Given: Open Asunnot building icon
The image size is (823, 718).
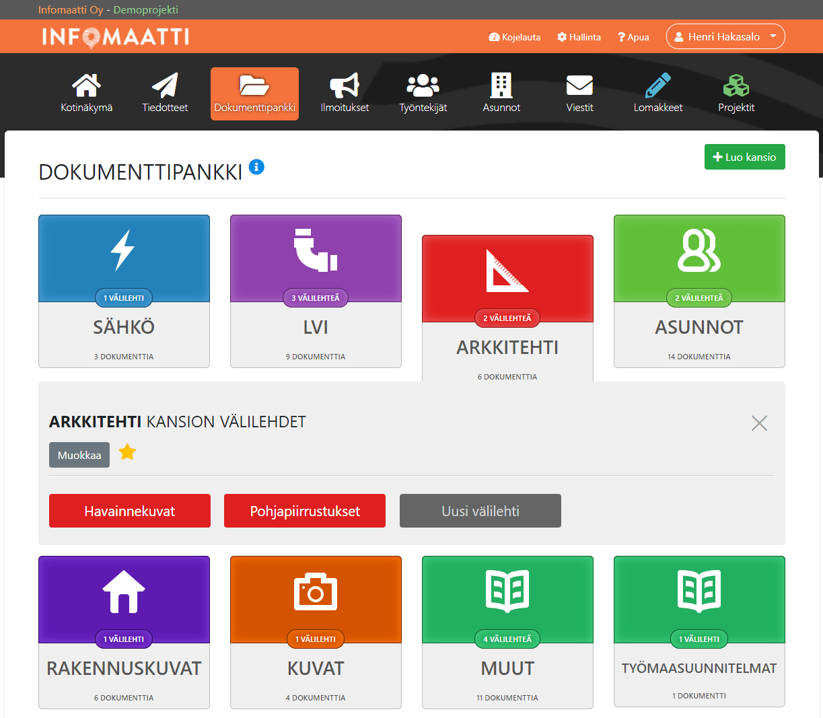Looking at the screenshot, I should pos(501,85).
